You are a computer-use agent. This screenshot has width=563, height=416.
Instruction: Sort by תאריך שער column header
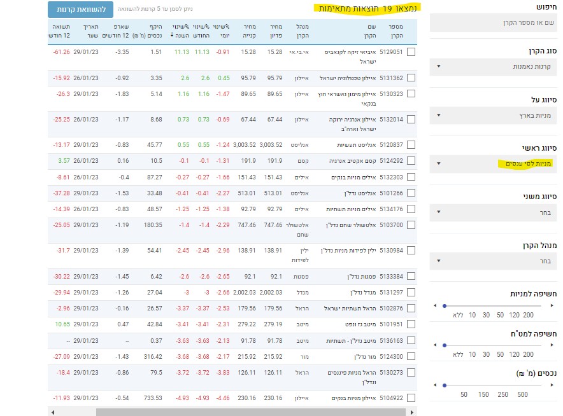click(x=91, y=31)
